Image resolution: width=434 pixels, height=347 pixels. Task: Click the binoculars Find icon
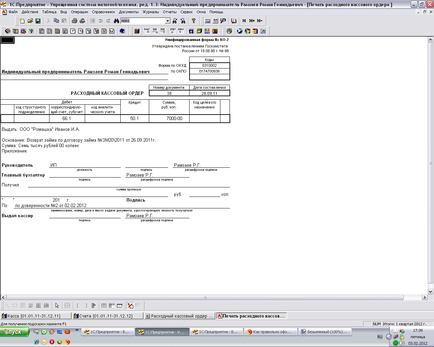[x=116, y=21]
